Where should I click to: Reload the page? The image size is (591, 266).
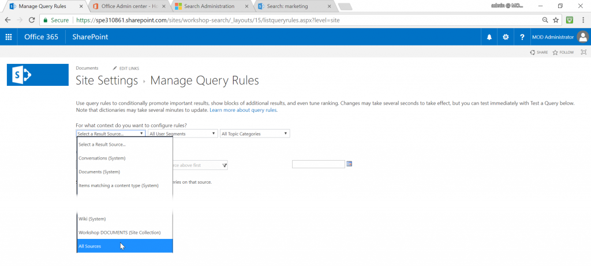32,20
